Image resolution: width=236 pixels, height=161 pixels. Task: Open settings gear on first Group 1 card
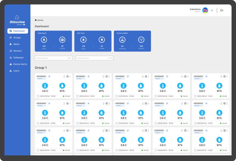(x=67, y=77)
